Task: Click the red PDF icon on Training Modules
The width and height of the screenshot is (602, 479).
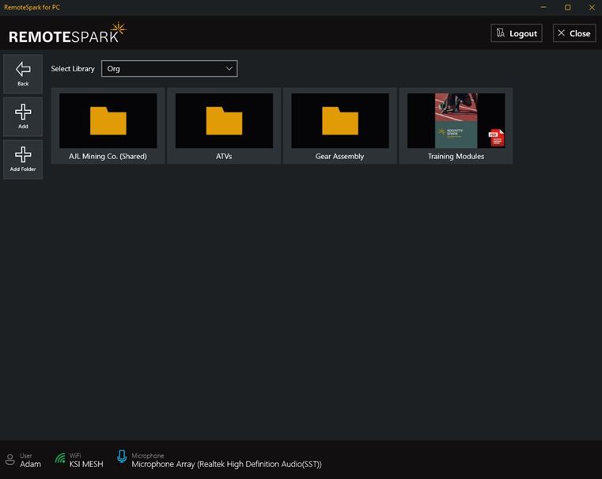Action: [496, 139]
